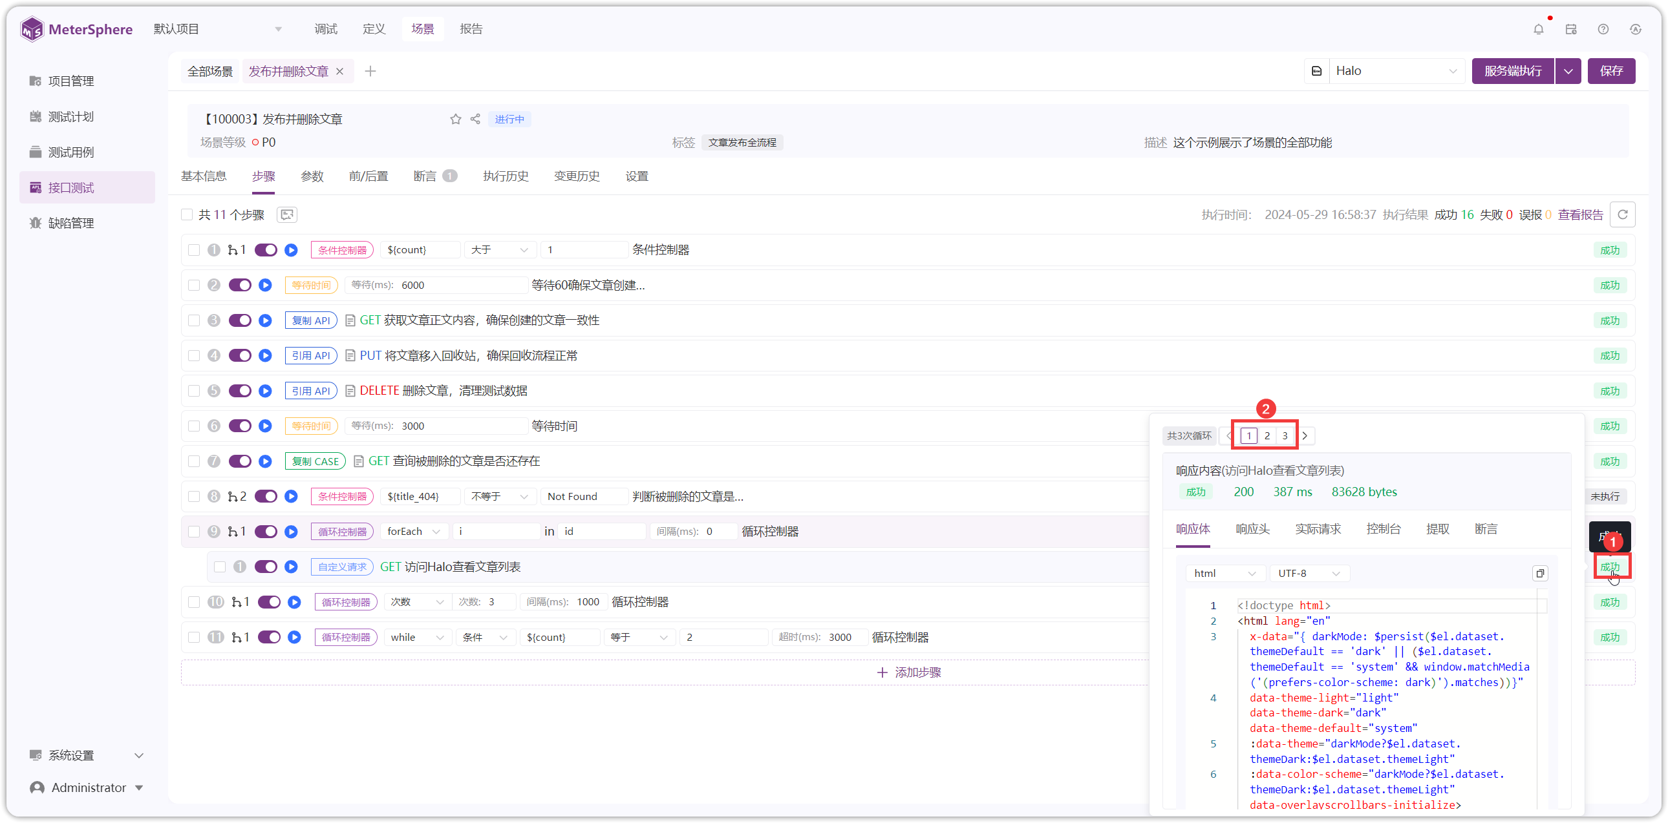Image resolution: width=1668 pixels, height=823 pixels.
Task: Favorite the scenario with star icon
Action: coord(456,119)
